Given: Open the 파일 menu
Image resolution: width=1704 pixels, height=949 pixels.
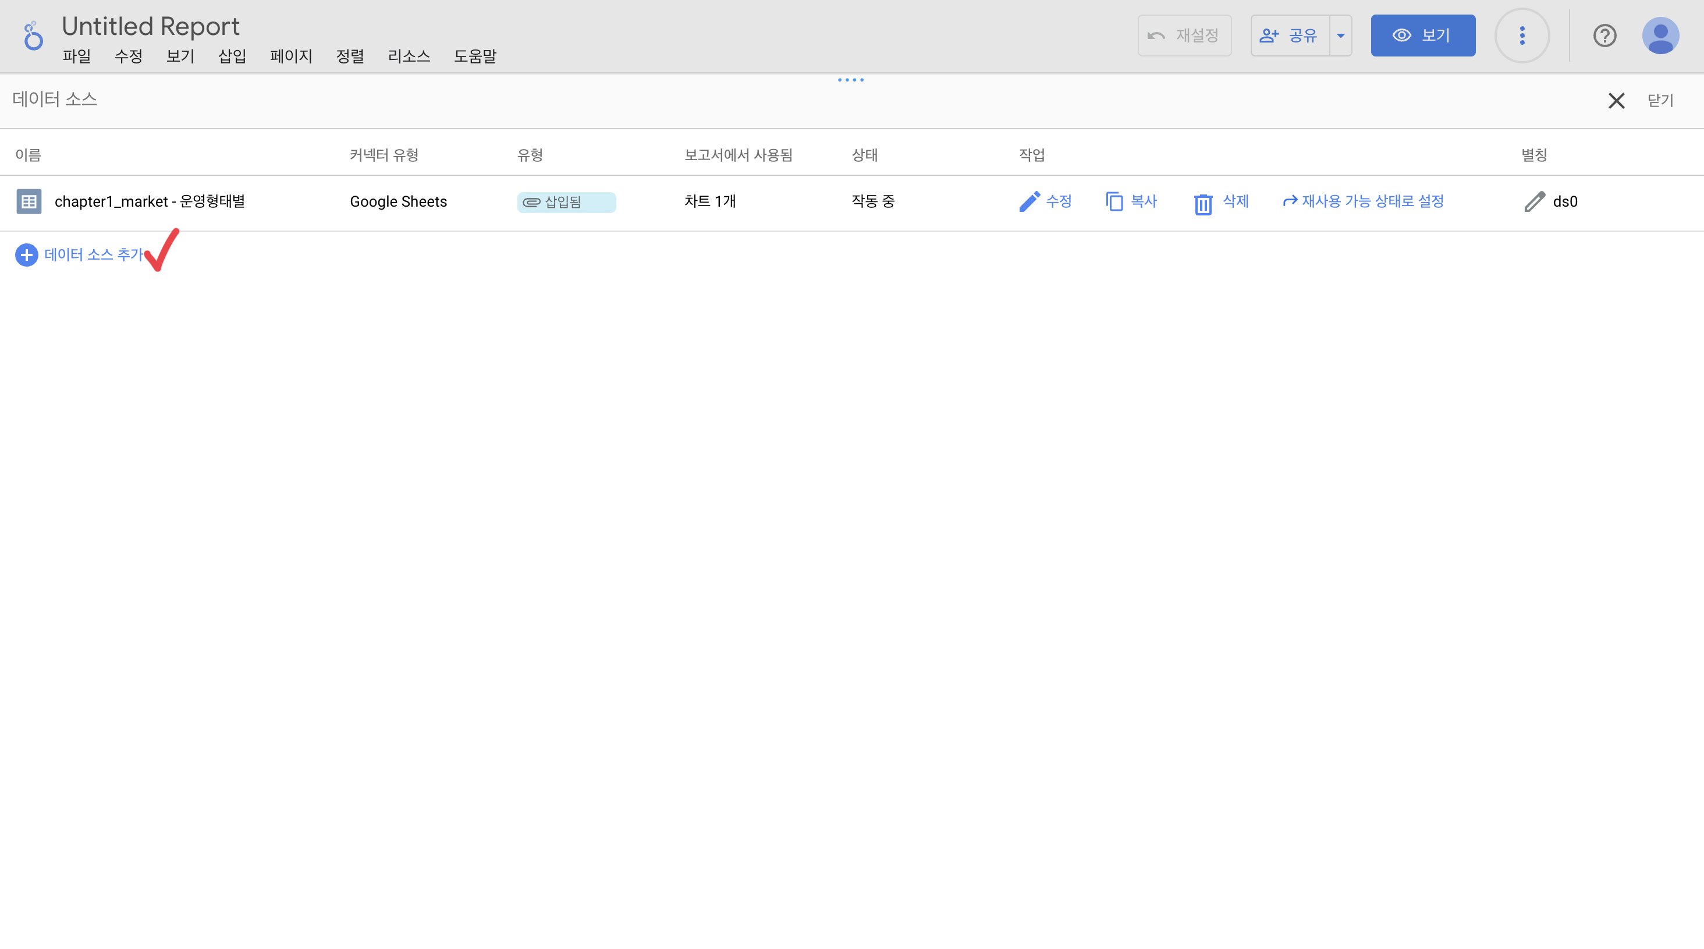Looking at the screenshot, I should [x=76, y=56].
